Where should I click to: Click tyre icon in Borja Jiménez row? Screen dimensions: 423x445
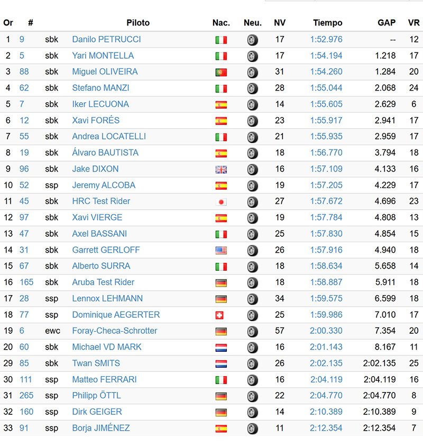tap(253, 429)
